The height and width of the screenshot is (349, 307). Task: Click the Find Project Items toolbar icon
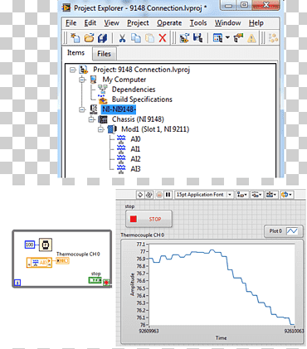point(273,38)
